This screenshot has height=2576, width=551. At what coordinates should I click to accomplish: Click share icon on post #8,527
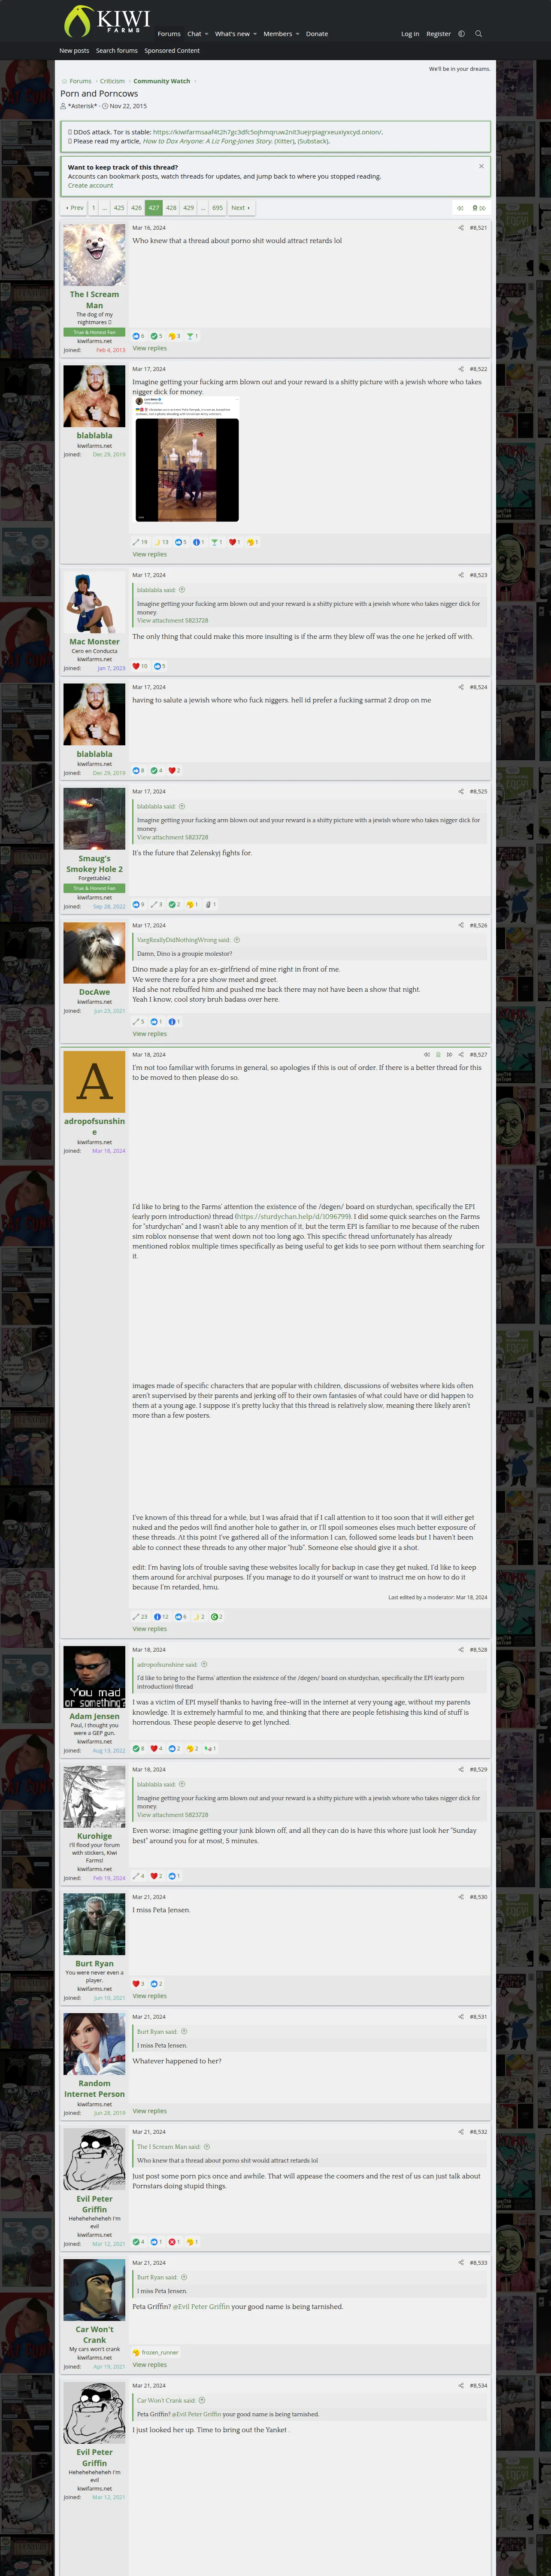[x=461, y=1054]
